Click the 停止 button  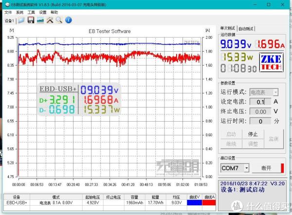[253, 134]
